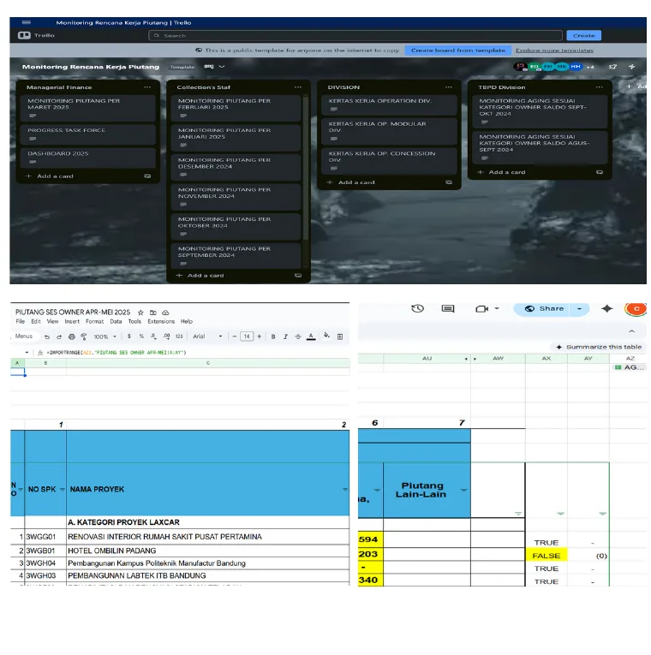The width and height of the screenshot is (651, 655).
Task: Format as currency with dollar icon
Action: (129, 336)
